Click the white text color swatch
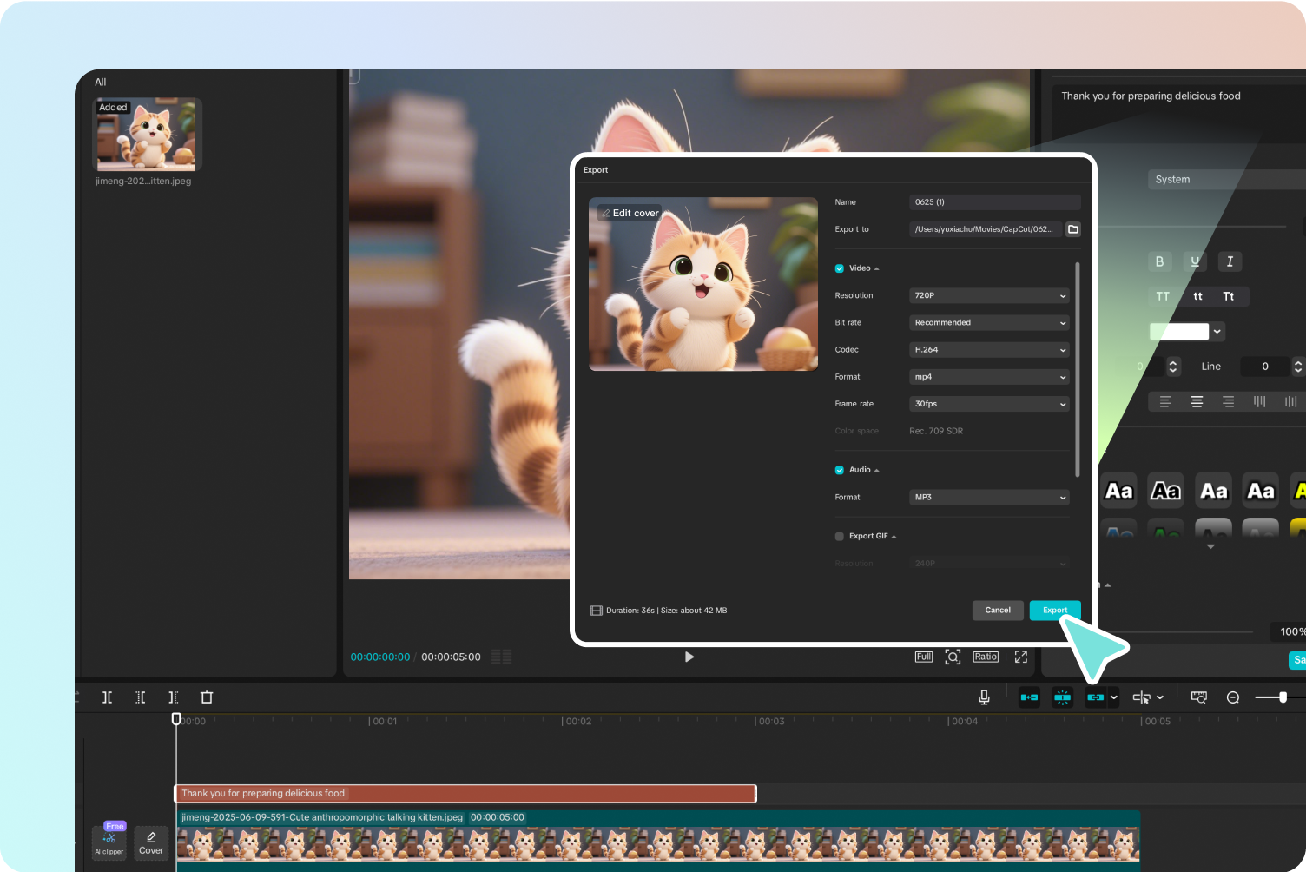The width and height of the screenshot is (1306, 872). 1178,332
